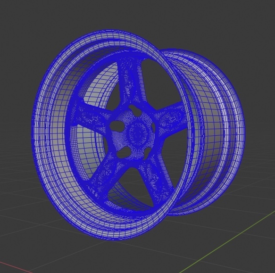Select the wheel's center hub cap
Image resolution: width=275 pixels, height=273 pixels.
coord(138,133)
